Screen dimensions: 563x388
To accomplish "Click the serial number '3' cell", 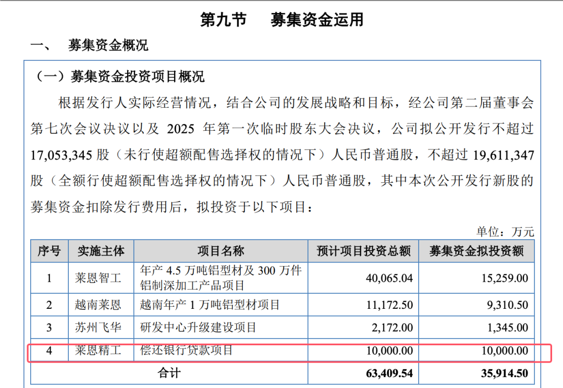I will [49, 328].
